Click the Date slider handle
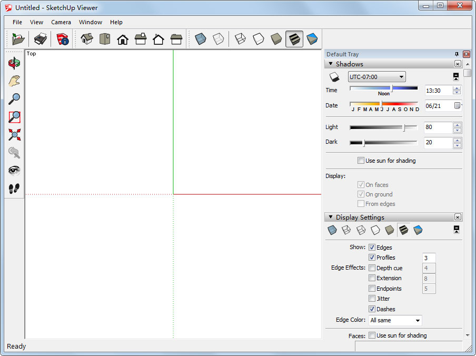This screenshot has height=356, width=476. click(382, 104)
